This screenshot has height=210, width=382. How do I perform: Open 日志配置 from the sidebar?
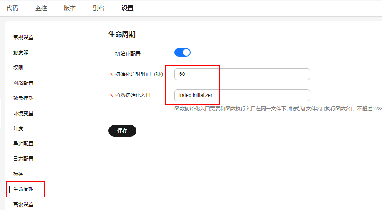pos(23,159)
